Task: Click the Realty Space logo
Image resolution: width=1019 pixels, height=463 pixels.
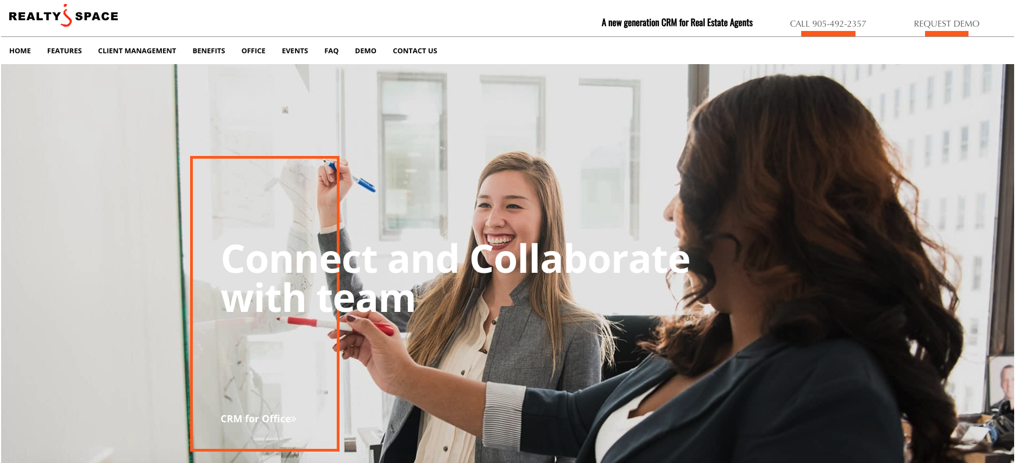Action: point(64,16)
